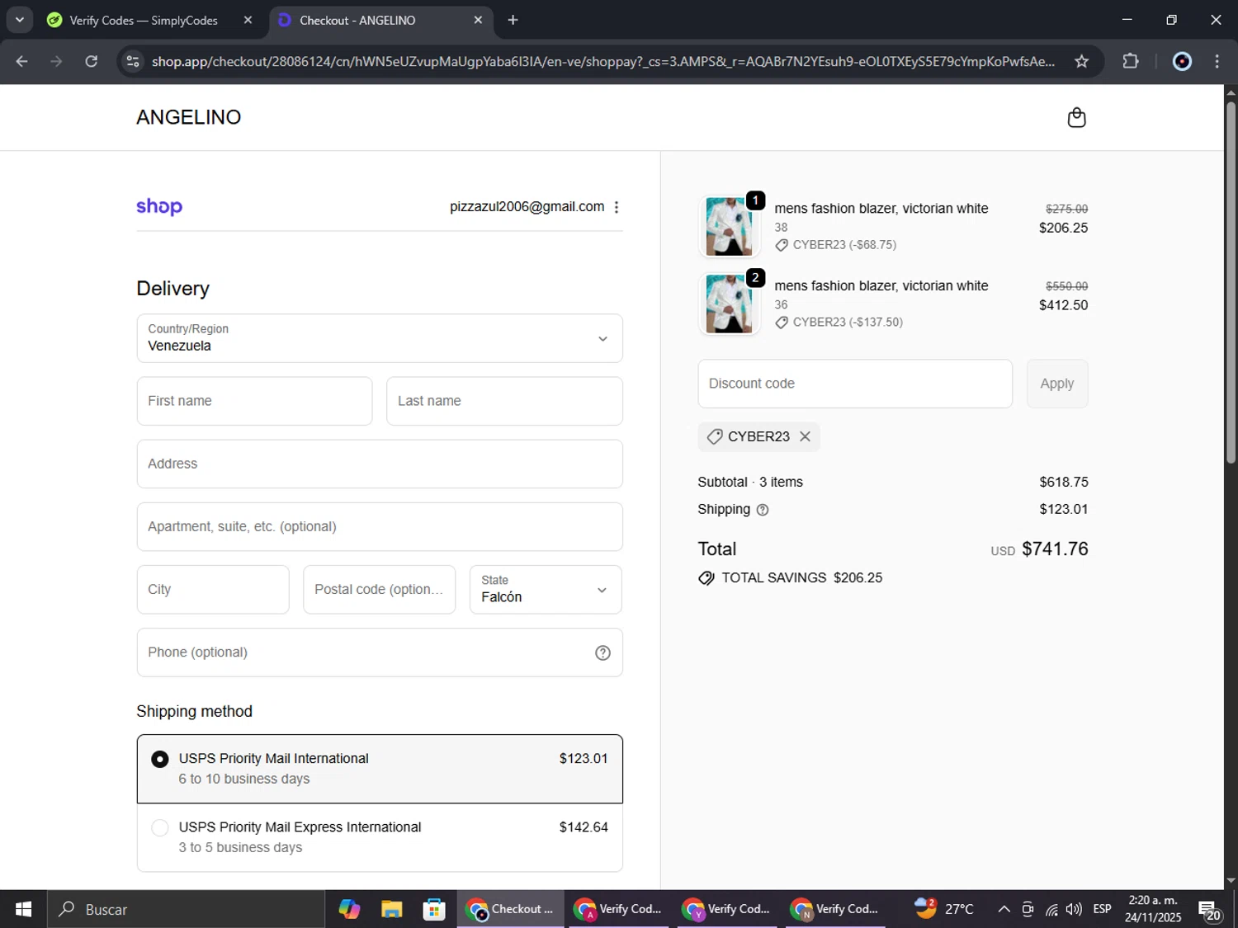The image size is (1238, 928).
Task: Switch to Checkout Chrome window in taskbar
Action: 510,909
